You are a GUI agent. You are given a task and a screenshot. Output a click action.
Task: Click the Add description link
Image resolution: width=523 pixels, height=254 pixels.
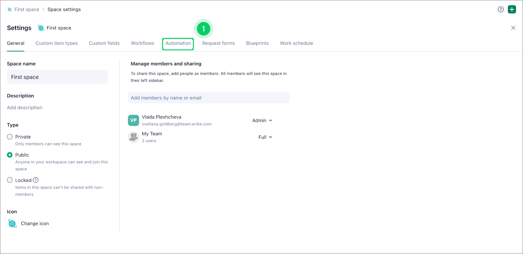(25, 108)
